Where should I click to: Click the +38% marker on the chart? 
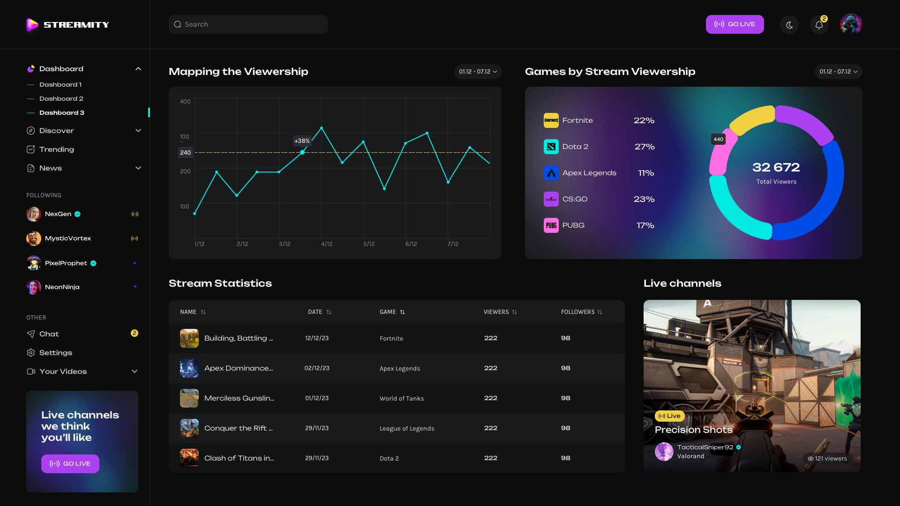302,141
